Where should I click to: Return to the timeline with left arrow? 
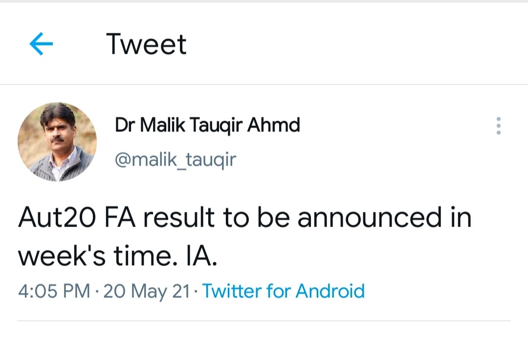click(41, 44)
